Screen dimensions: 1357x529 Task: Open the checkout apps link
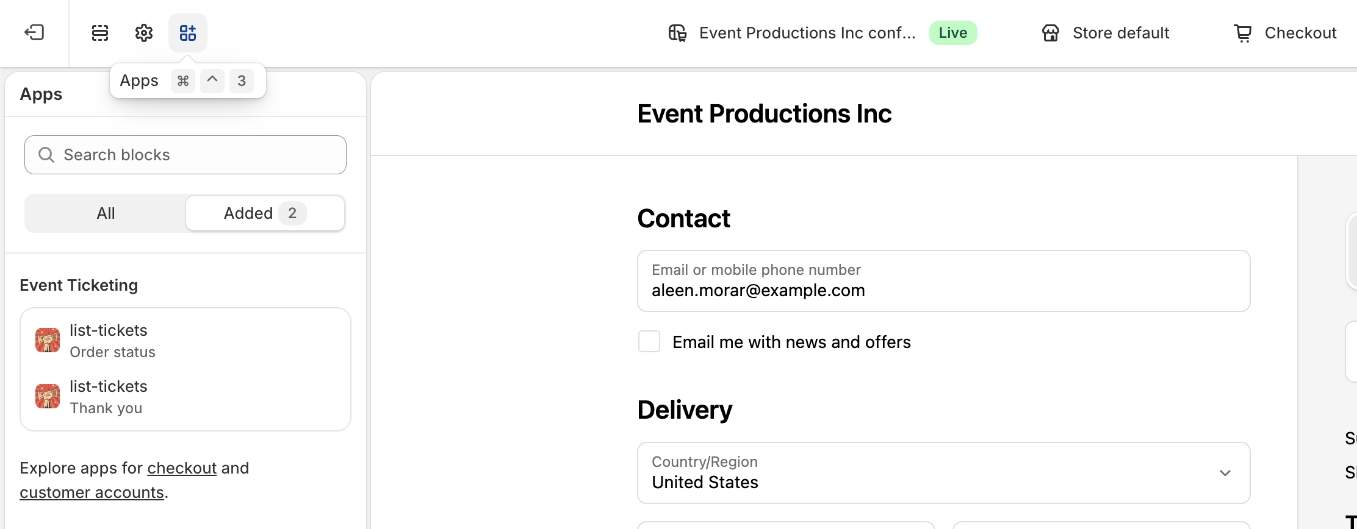tap(182, 468)
